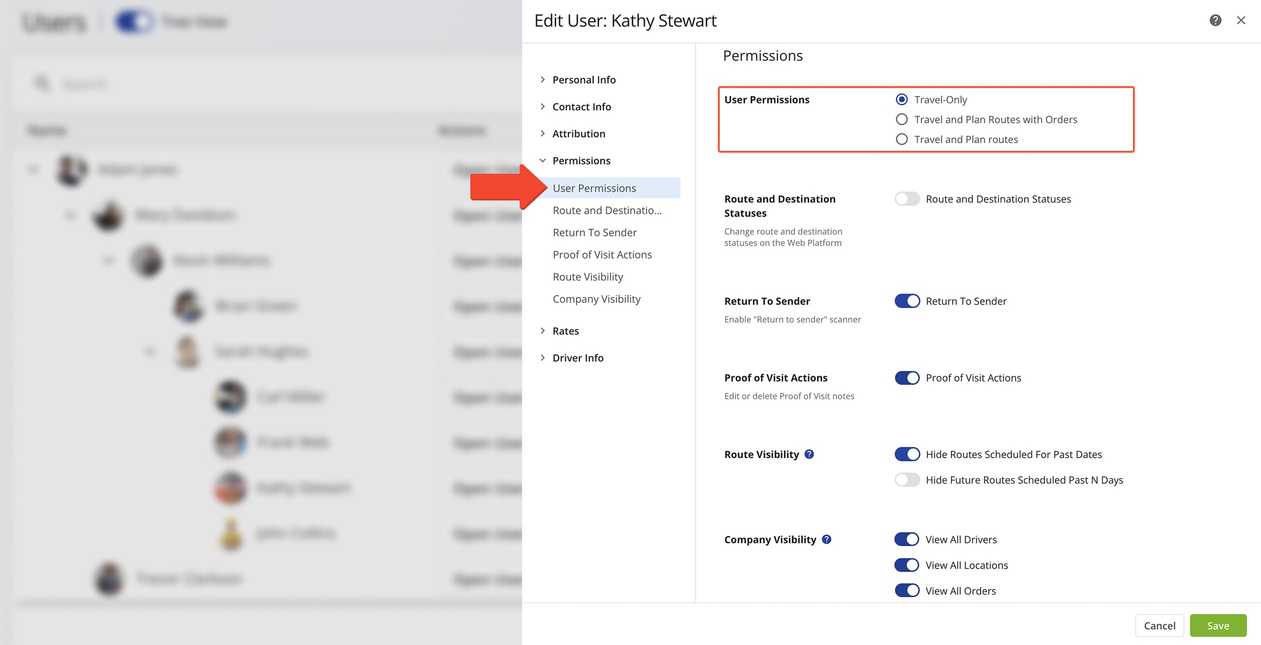
Task: Expand the Personal Info section
Action: tap(584, 79)
